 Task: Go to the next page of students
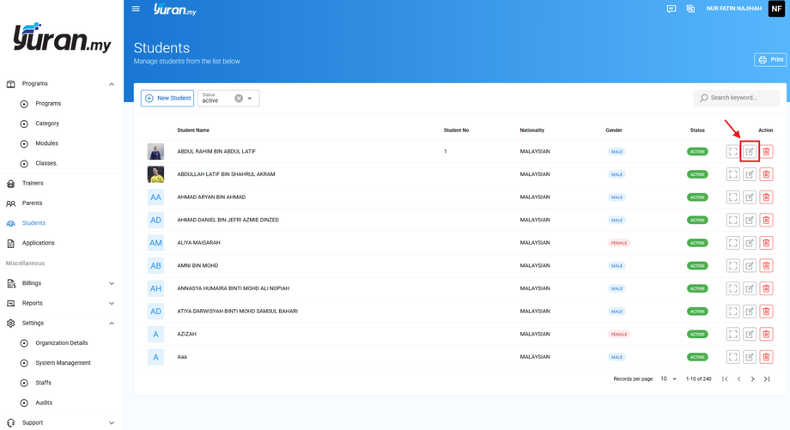tap(753, 379)
